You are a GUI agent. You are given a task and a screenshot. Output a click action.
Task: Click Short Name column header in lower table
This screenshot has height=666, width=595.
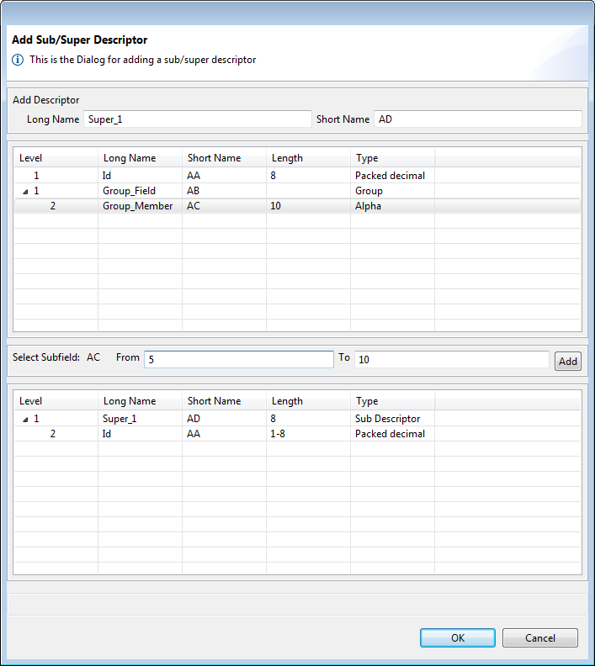[225, 401]
